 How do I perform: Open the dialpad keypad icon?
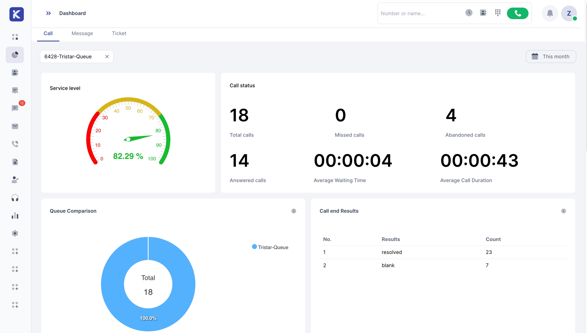(498, 13)
